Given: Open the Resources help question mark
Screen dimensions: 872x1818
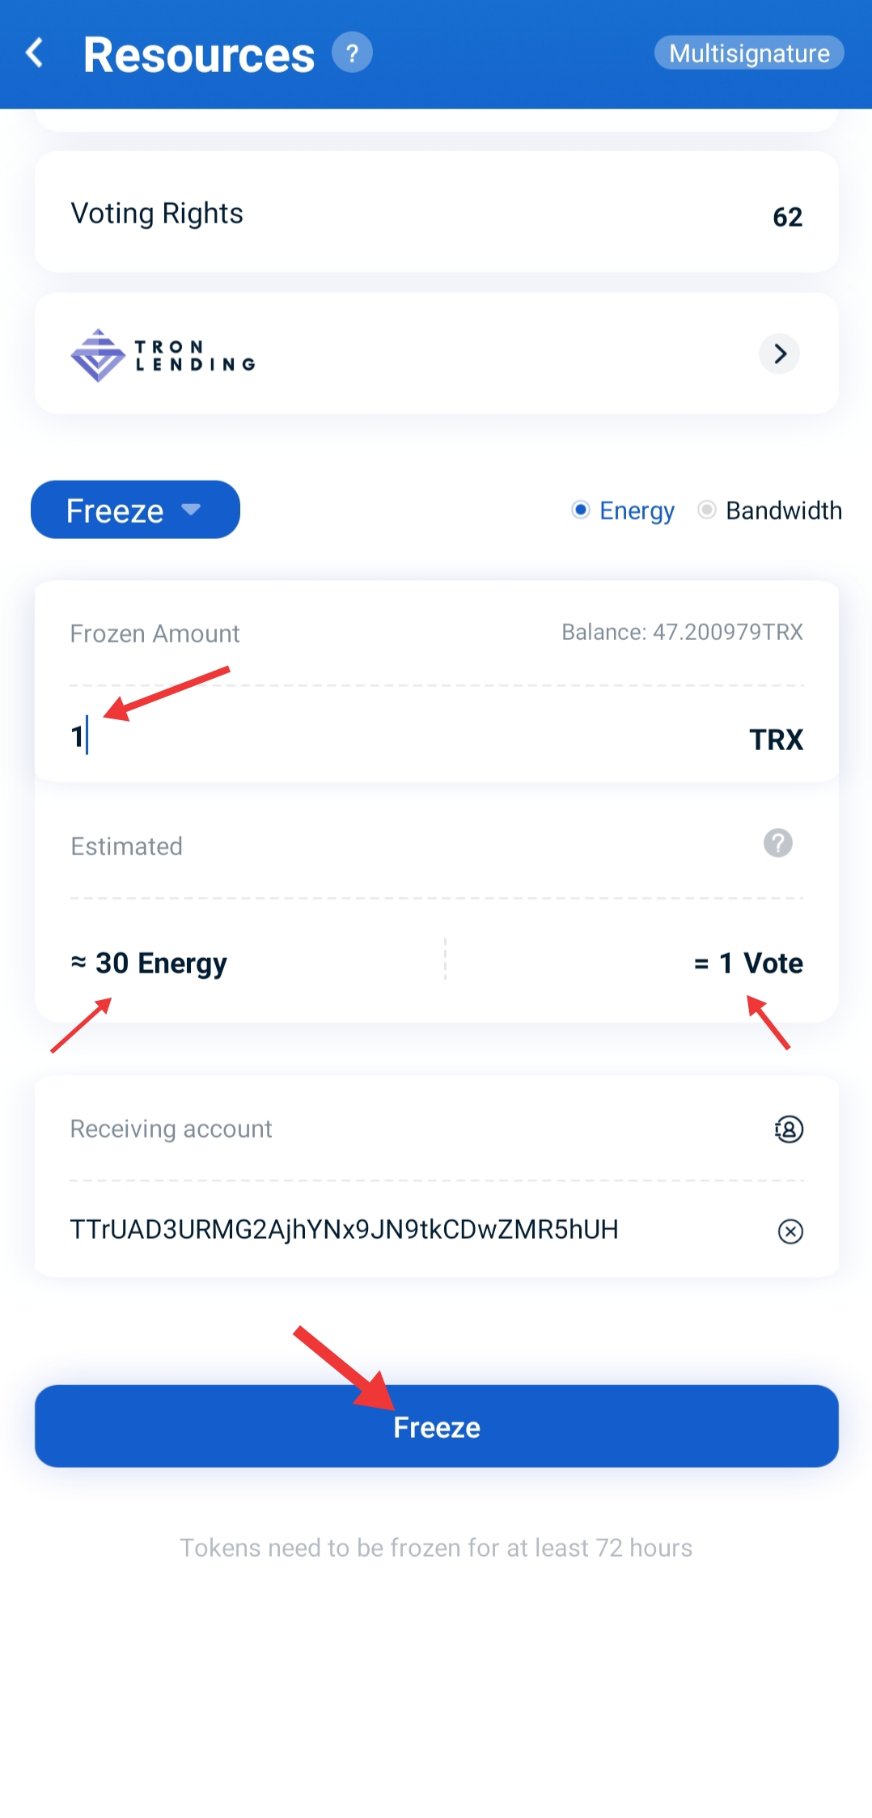Looking at the screenshot, I should click(x=352, y=53).
